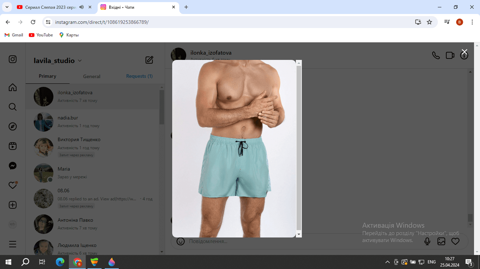Click the chat list scrollbar thumb
The width and height of the screenshot is (480, 269).
162,107
